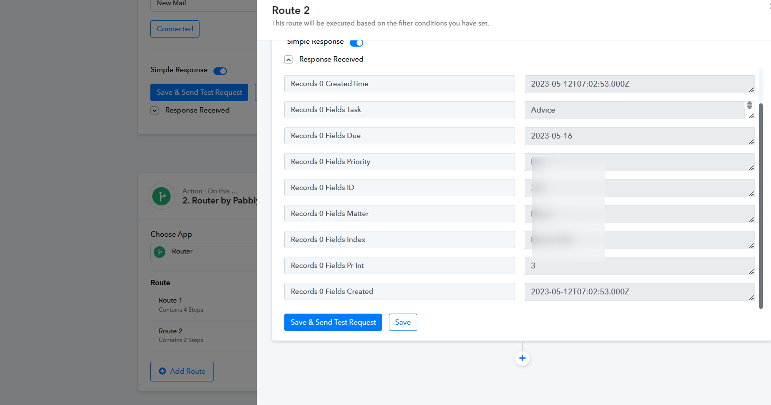Click the Records 0 Fields Task label field
The image size is (771, 405).
click(399, 110)
